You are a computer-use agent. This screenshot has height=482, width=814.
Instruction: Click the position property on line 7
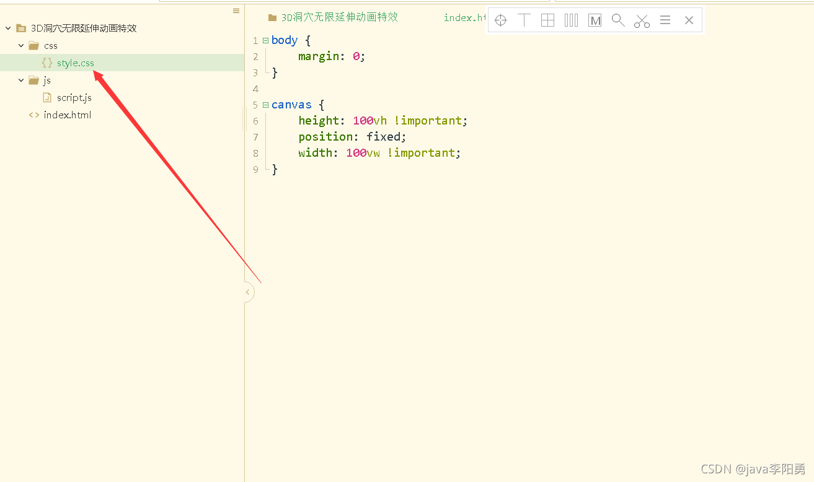point(325,137)
